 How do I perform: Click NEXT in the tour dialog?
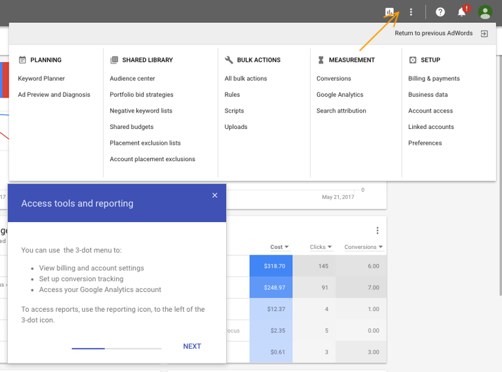[x=192, y=346]
